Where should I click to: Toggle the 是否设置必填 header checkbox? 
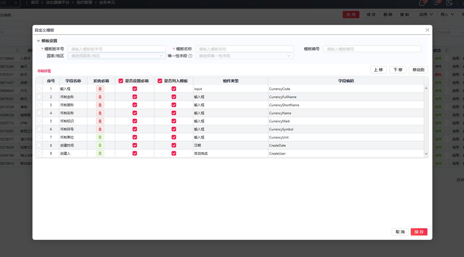click(121, 81)
